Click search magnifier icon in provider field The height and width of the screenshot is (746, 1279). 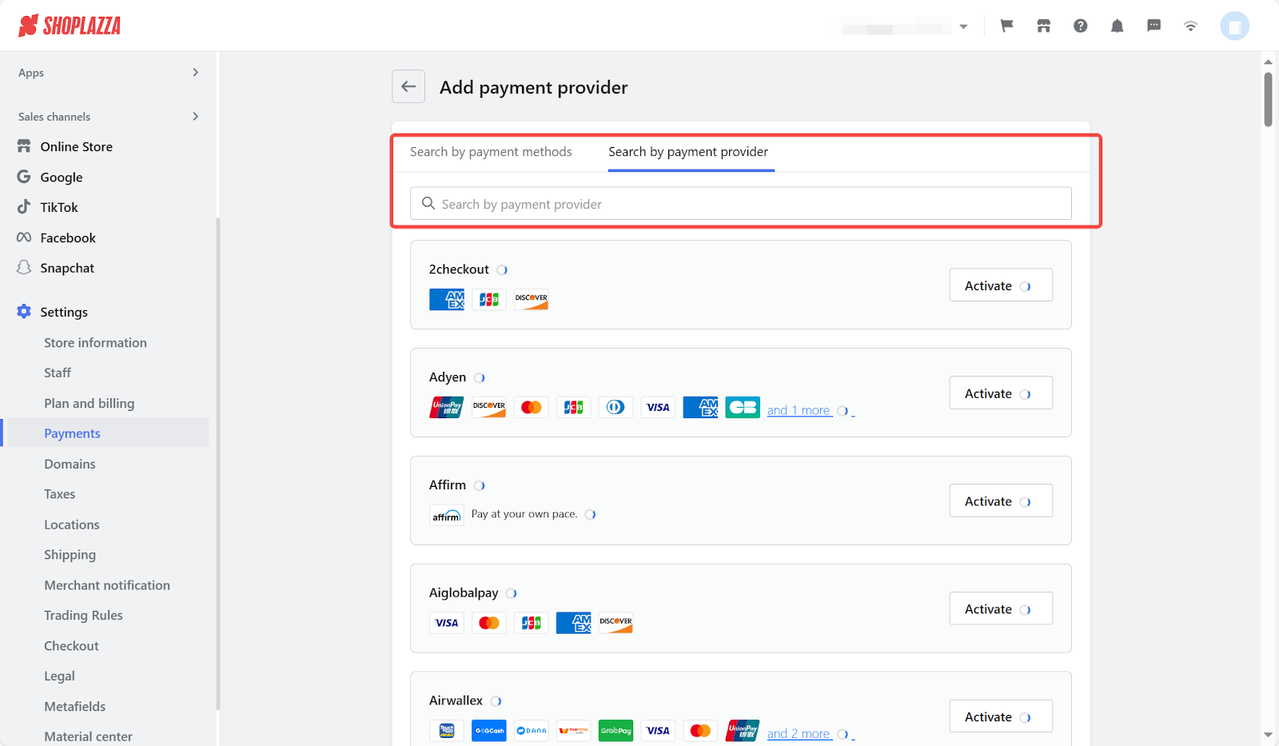[x=428, y=204]
